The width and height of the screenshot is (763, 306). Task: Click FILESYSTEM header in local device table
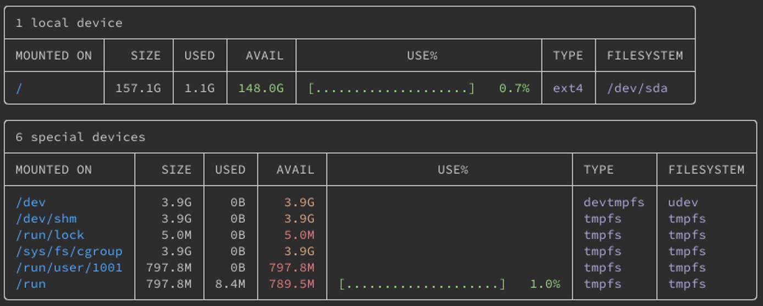coord(645,56)
